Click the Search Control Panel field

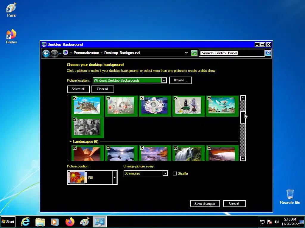point(232,53)
